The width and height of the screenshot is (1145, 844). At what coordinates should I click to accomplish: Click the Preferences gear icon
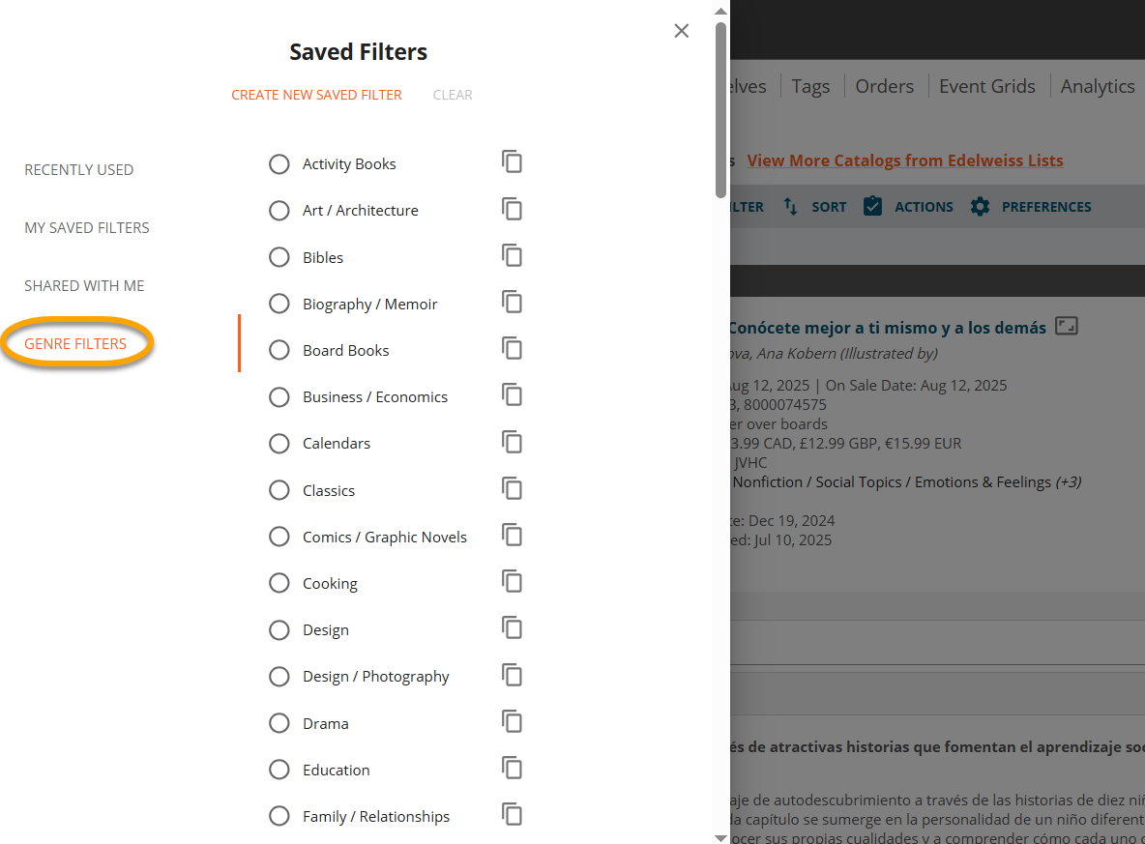click(980, 207)
